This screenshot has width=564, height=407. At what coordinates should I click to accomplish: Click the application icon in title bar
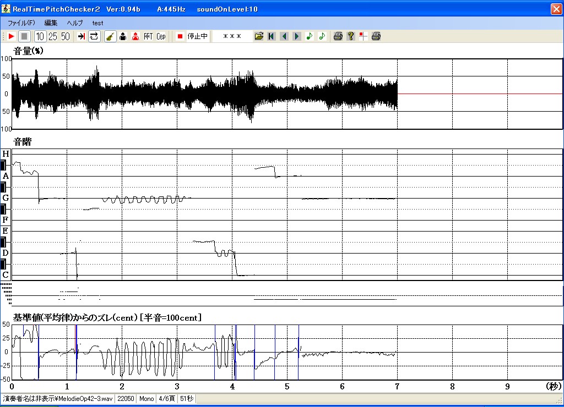pos(6,9)
